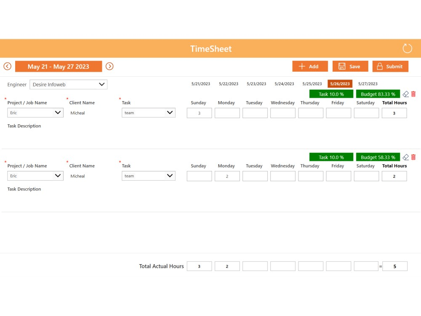
Task: Erase the second timesheet row entries
Action: (405, 157)
